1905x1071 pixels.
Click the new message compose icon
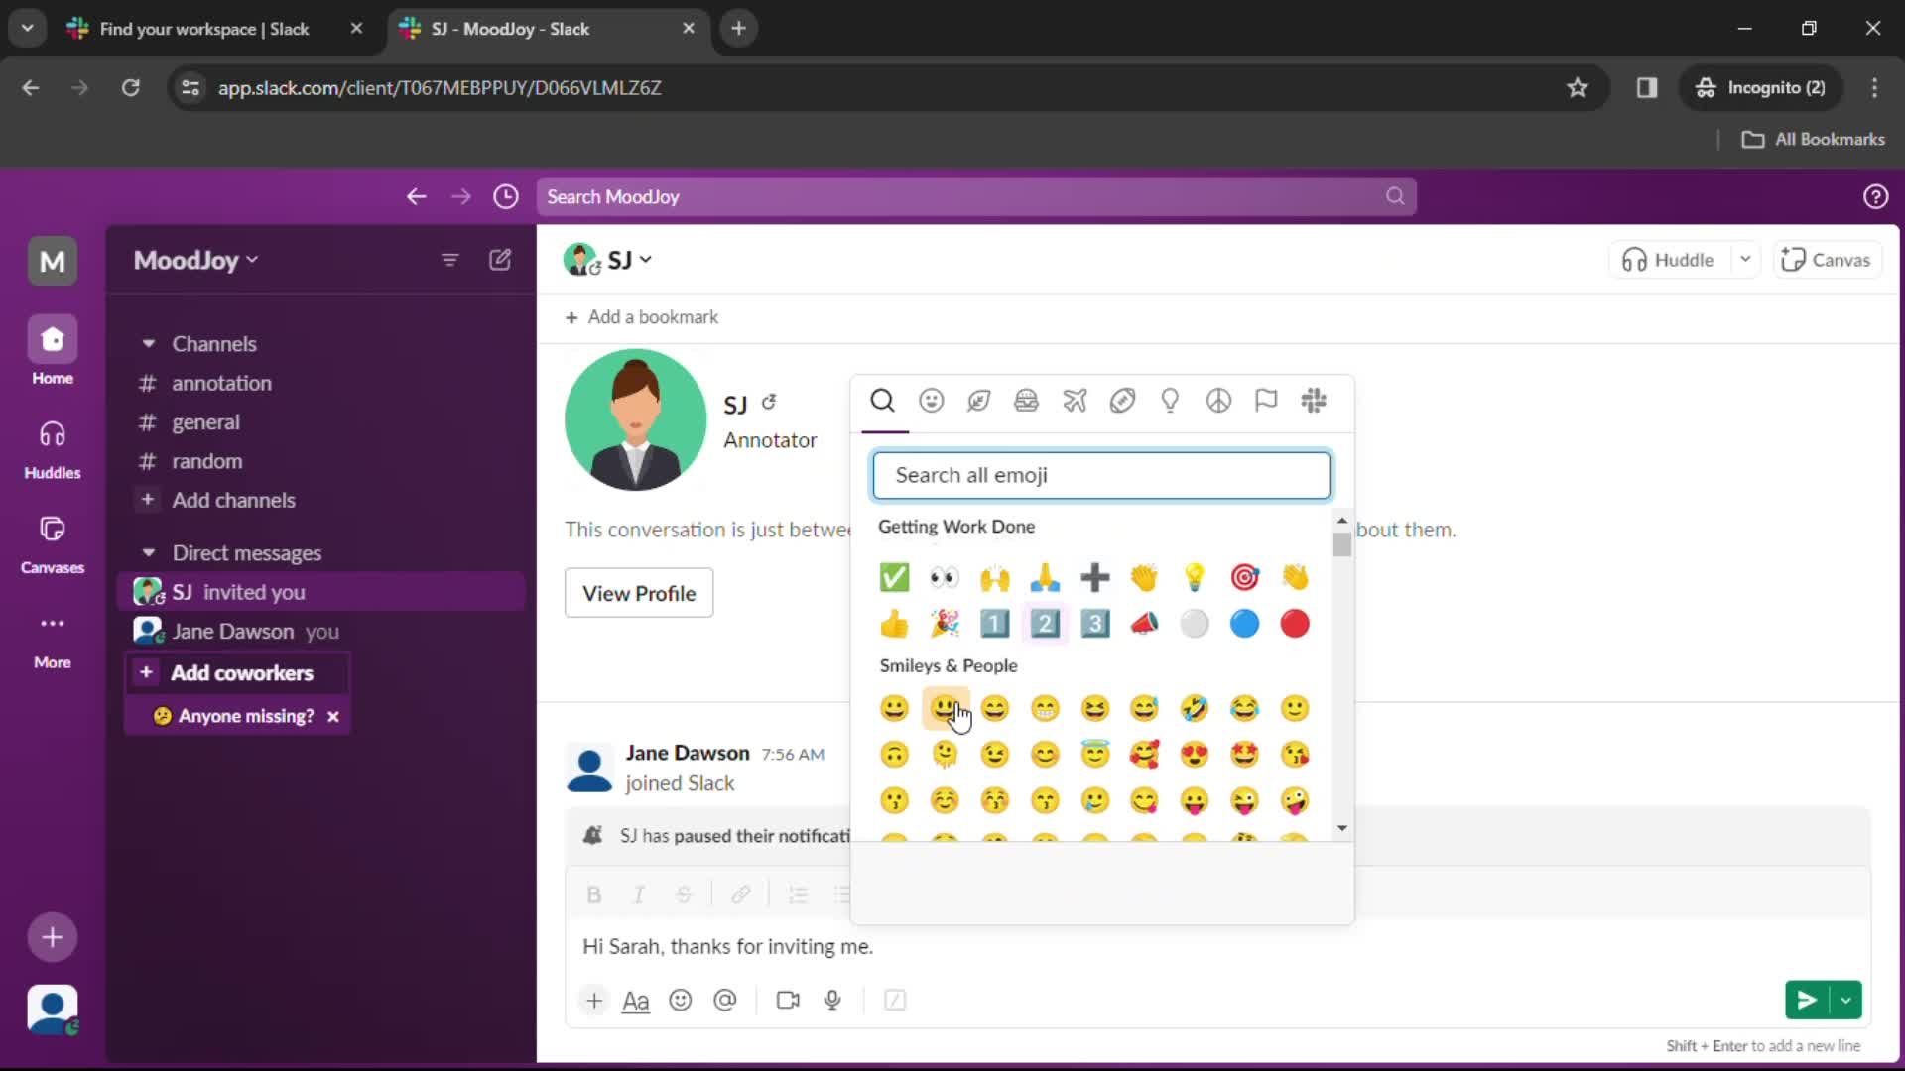500,260
